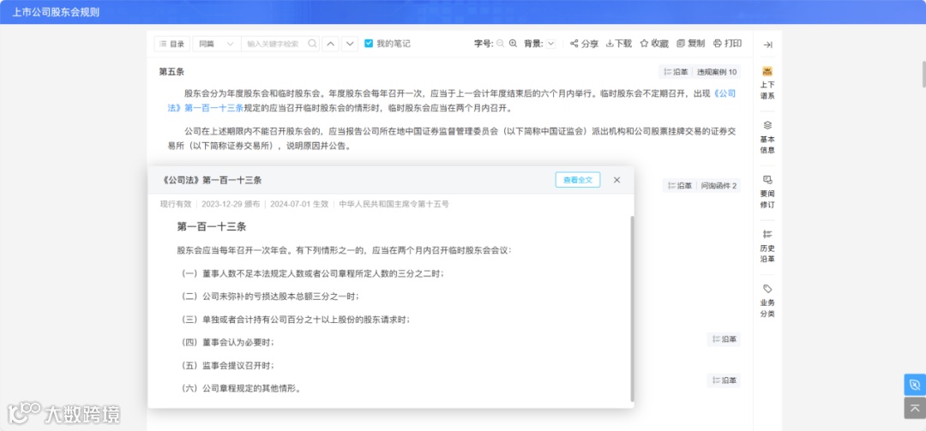The width and height of the screenshot is (926, 431).
Task: Click the blue floating helper icon
Action: (915, 385)
